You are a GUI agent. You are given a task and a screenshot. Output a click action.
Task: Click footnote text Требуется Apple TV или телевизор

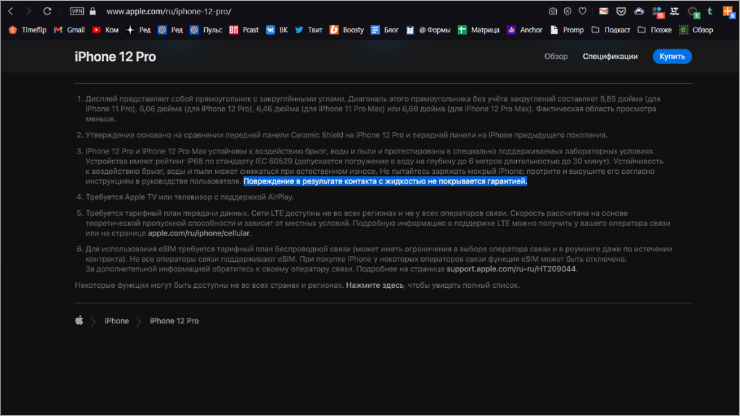point(190,198)
